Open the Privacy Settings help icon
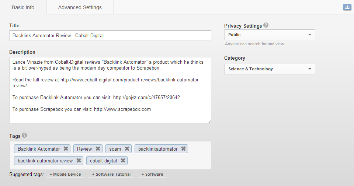 coord(266,25)
